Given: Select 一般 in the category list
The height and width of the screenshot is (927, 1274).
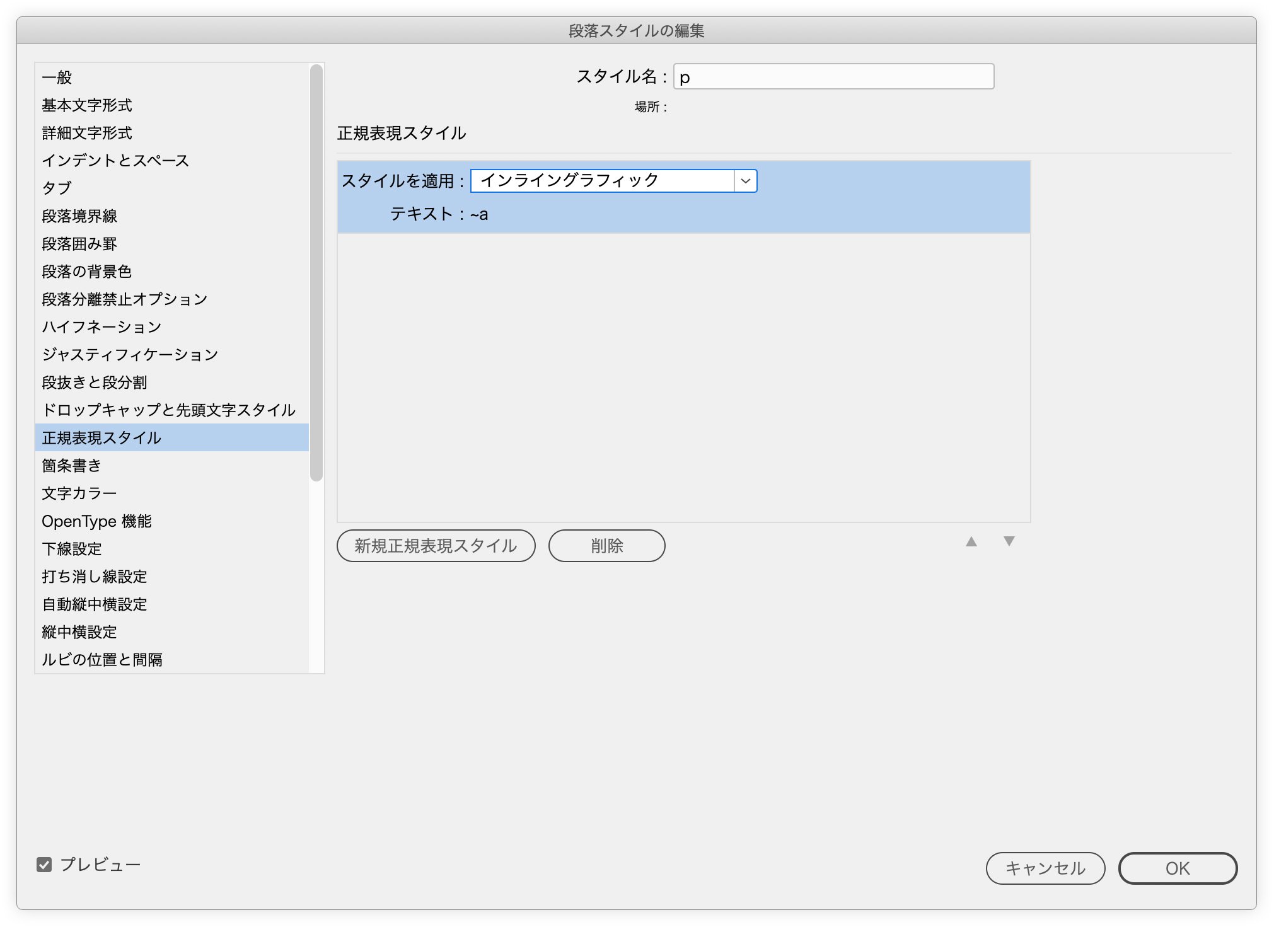Looking at the screenshot, I should [x=57, y=78].
